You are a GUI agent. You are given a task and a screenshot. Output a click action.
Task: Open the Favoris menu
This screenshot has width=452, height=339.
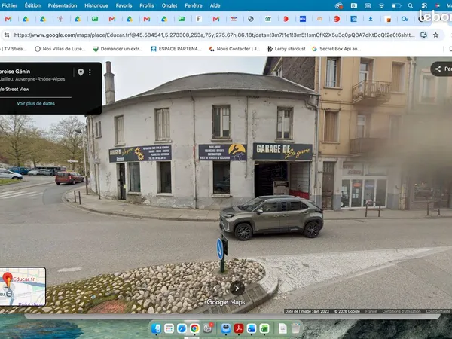point(124,5)
